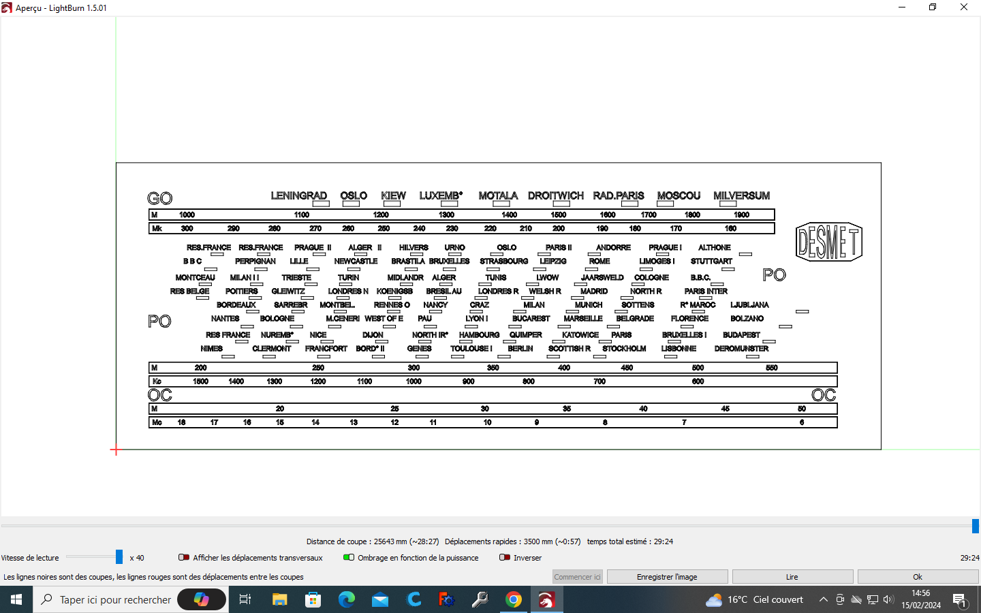Click the Taper ici pour rechercher field
The width and height of the screenshot is (981, 613).
tap(115, 599)
